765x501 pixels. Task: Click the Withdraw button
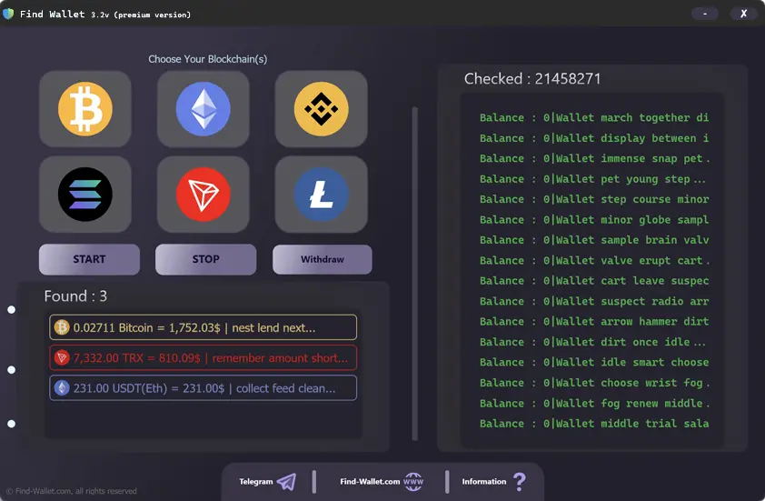[x=323, y=259]
